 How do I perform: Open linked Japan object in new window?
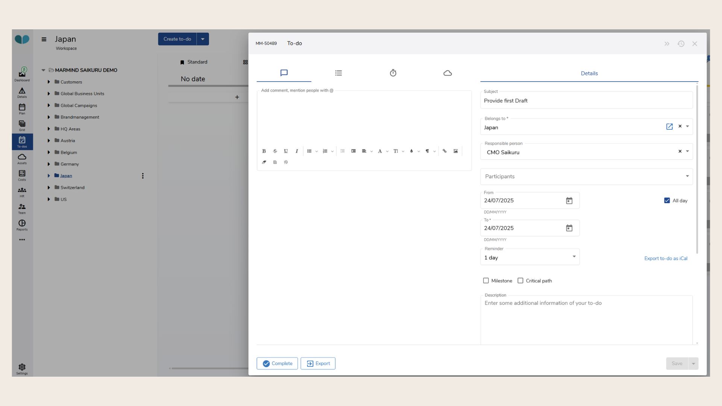tap(669, 127)
